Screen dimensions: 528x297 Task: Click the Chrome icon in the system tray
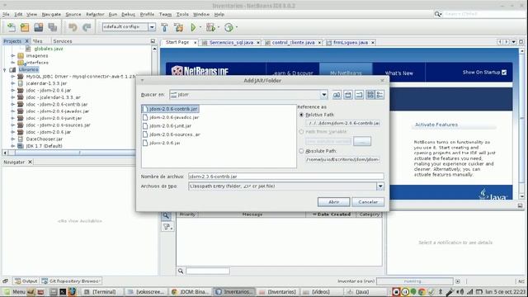(x=422, y=291)
